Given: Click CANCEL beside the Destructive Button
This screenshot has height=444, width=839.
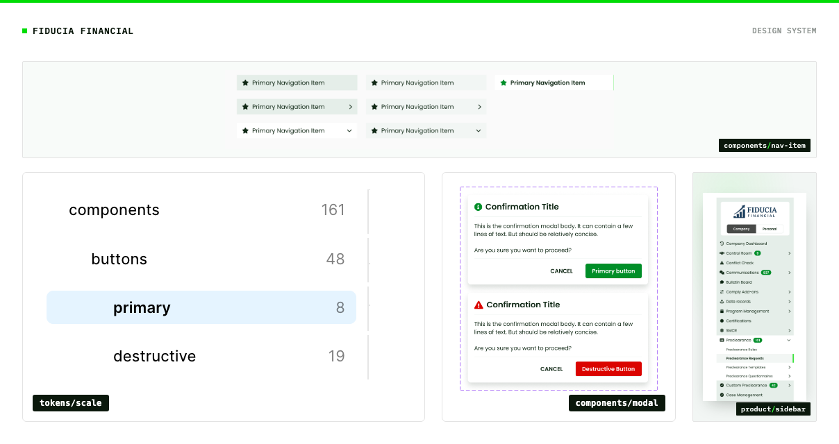Looking at the screenshot, I should point(551,369).
